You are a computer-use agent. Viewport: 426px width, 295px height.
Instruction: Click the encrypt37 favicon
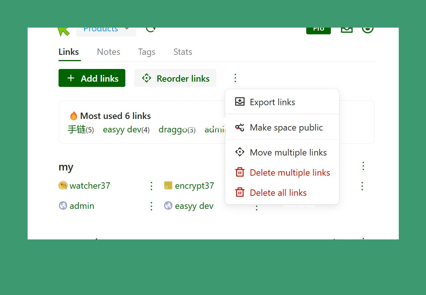coord(168,185)
